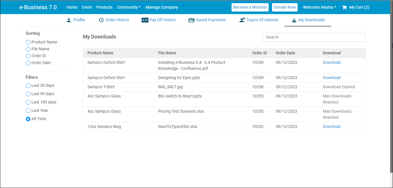393x188 pixels.
Task: Open the Welcome Aiesha user dropdown
Action: [319, 7]
